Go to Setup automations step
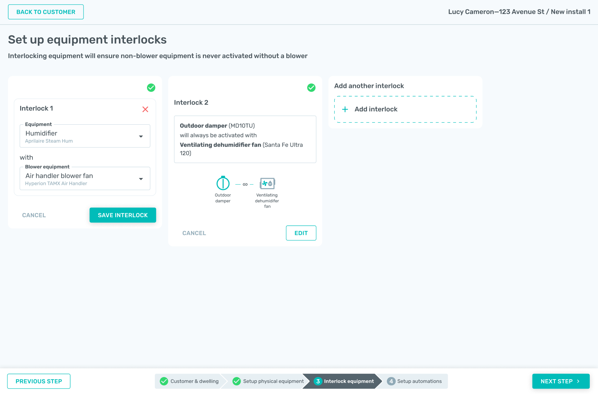598x394 pixels. [x=415, y=381]
